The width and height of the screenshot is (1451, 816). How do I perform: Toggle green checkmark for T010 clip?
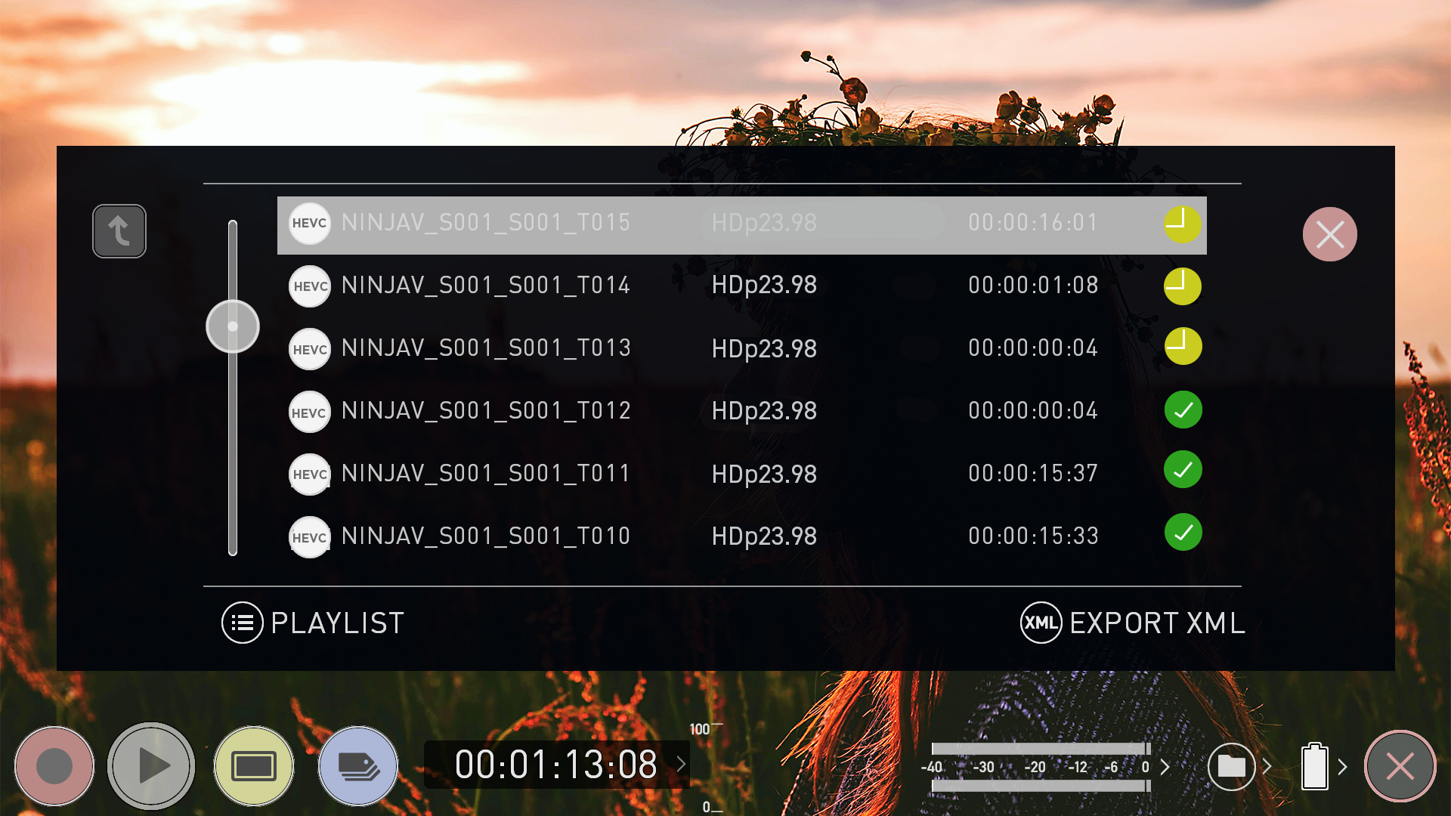(x=1183, y=533)
